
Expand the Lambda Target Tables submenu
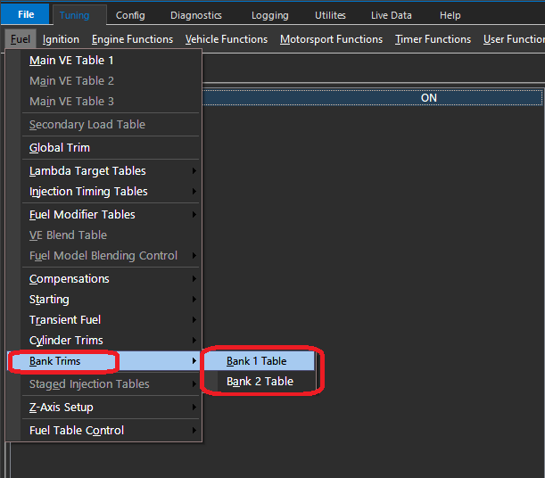[87, 171]
